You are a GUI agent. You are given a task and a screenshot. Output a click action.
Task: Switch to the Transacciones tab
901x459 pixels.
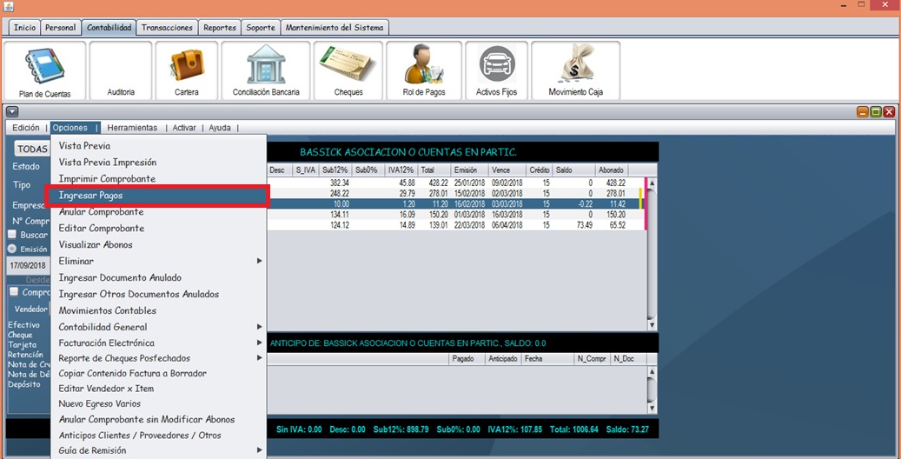(x=167, y=28)
